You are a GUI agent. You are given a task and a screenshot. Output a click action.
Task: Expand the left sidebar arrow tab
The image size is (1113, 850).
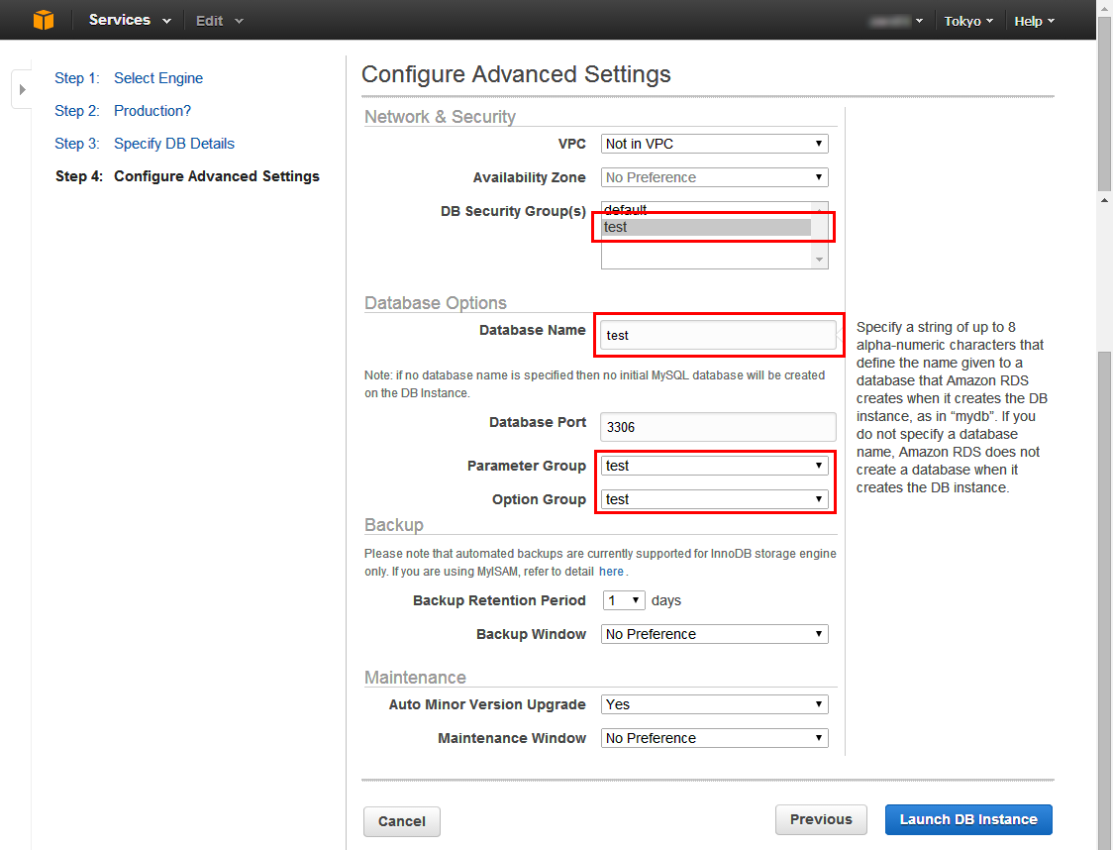pos(22,89)
